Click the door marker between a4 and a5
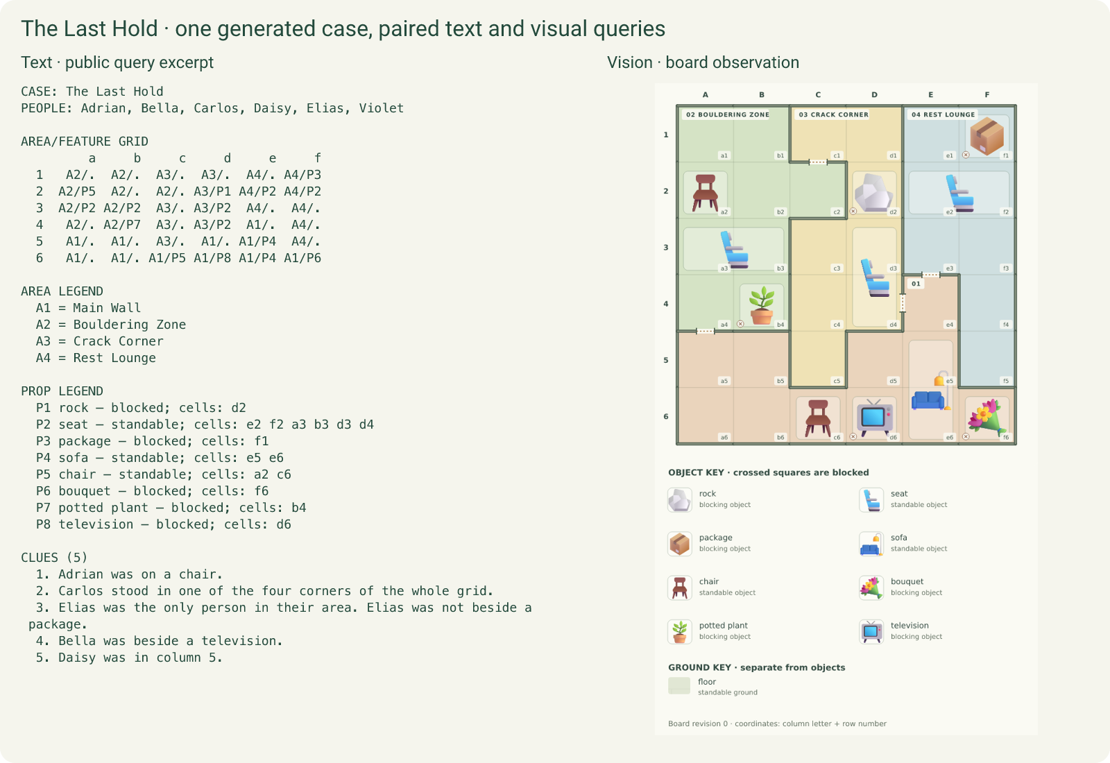 pyautogui.click(x=706, y=332)
